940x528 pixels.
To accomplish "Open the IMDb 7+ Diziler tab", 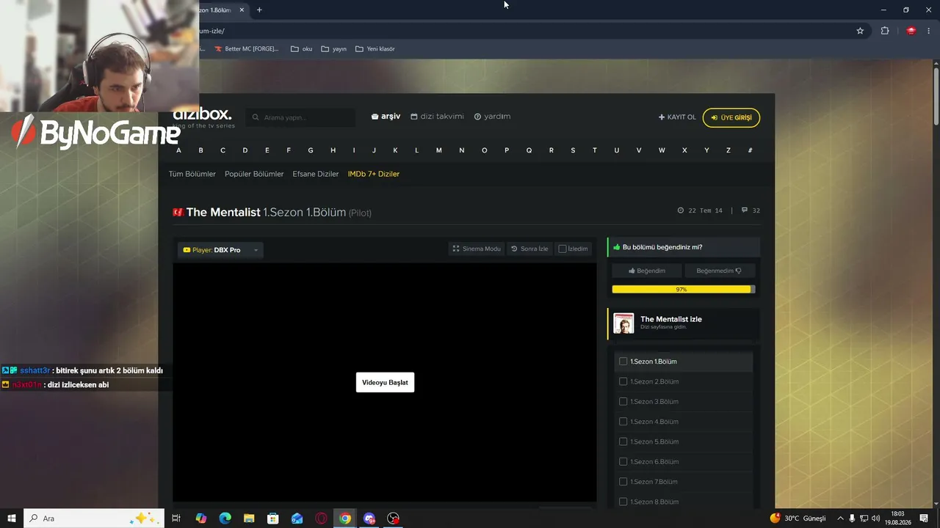I will (374, 174).
